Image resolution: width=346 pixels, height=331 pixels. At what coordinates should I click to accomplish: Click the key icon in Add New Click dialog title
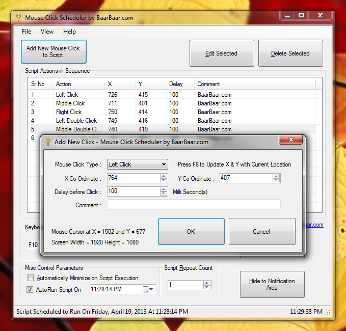pyautogui.click(x=48, y=142)
